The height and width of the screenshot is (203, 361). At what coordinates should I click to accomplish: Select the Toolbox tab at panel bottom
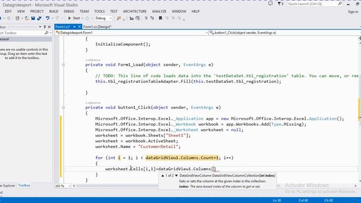pos(24,186)
